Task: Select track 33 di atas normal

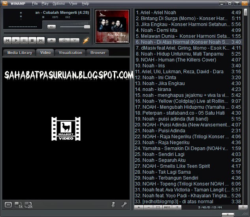Action: [188, 201]
